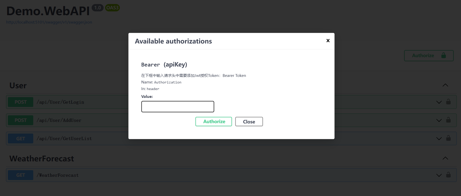This screenshot has height=196, width=461.
Task: Click the /api/User/AddUser path text
Action: pos(59,120)
